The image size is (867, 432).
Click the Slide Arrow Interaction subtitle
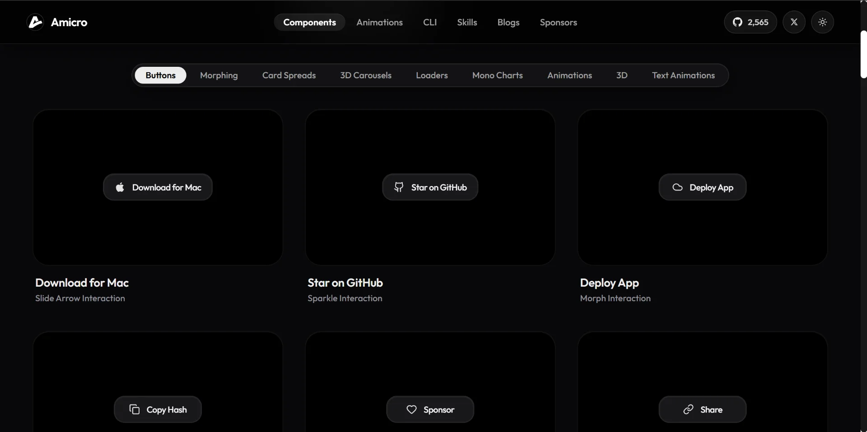pos(80,298)
